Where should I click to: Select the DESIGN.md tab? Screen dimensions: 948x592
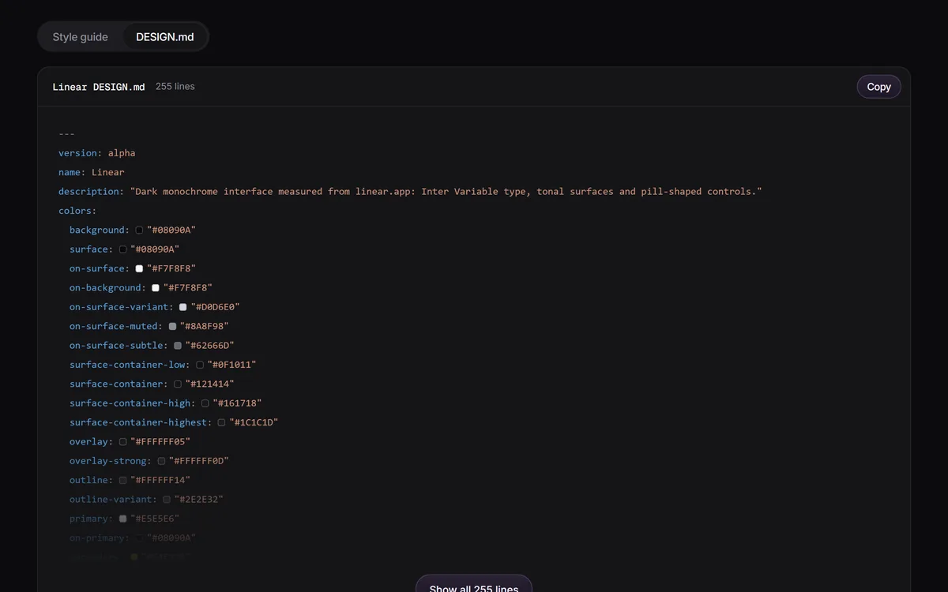[165, 37]
